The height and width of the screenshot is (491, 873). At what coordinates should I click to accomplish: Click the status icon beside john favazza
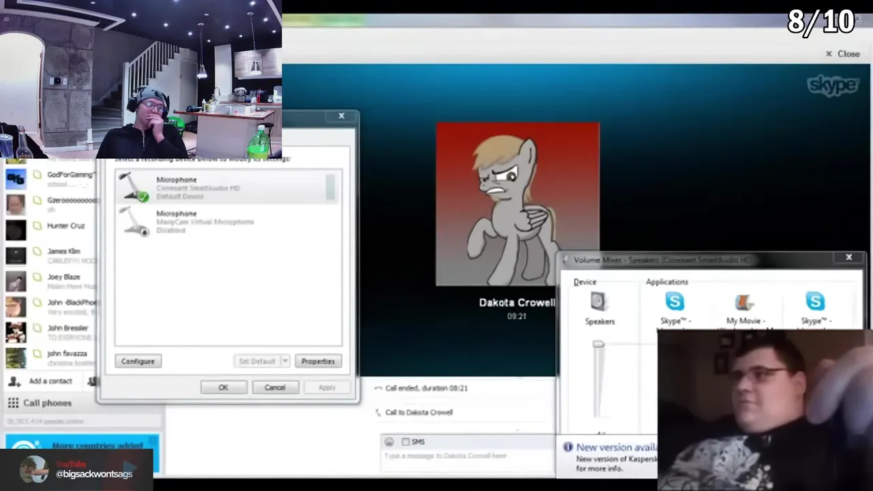[38, 354]
